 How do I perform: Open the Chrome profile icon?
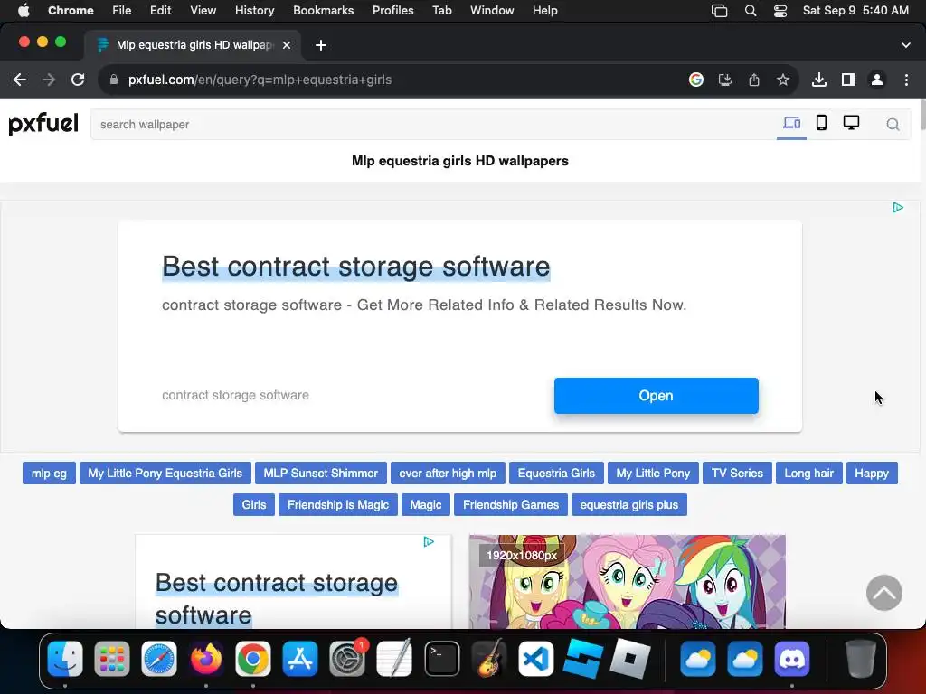click(877, 80)
